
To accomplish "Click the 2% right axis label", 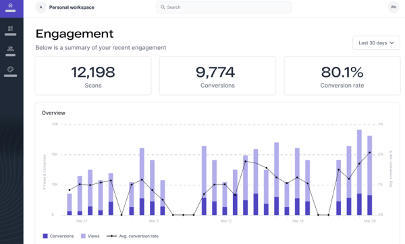I will [381, 154].
